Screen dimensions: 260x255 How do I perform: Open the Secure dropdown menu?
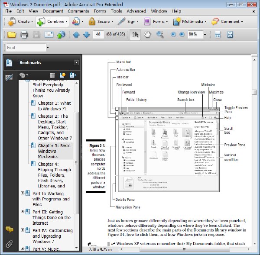101,22
